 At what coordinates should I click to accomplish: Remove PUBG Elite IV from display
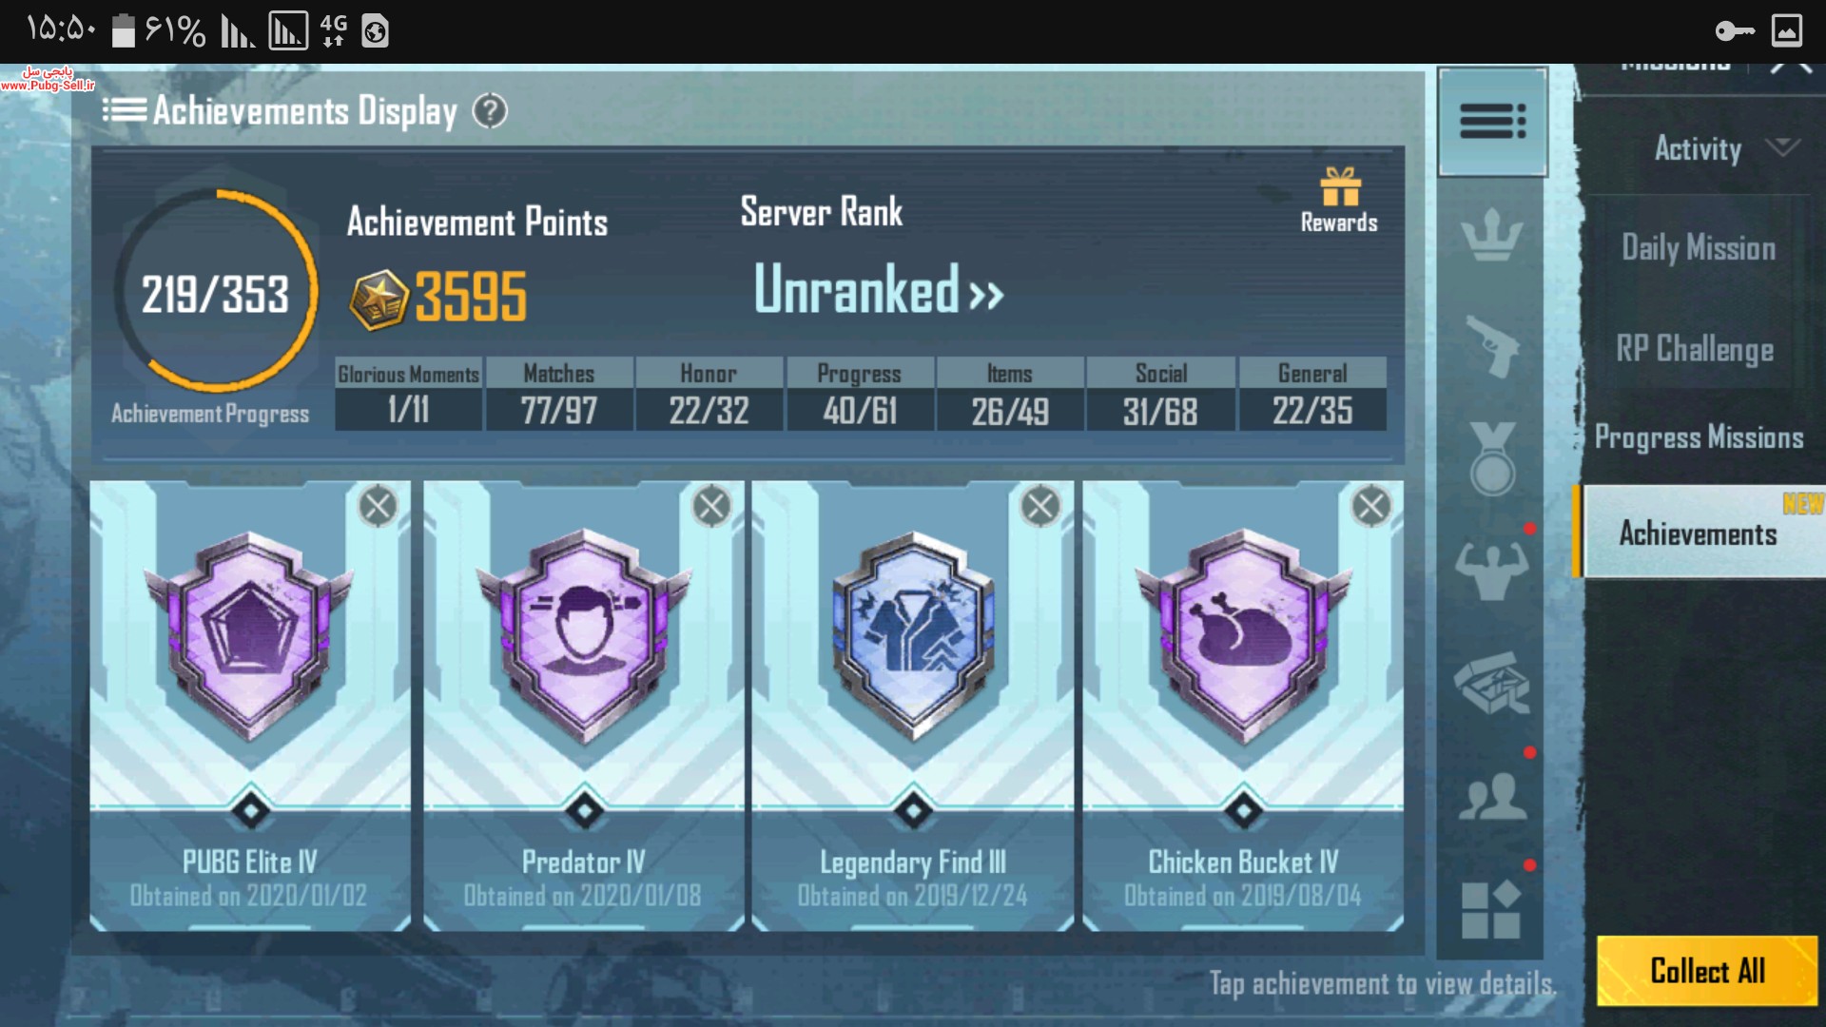[x=378, y=506]
